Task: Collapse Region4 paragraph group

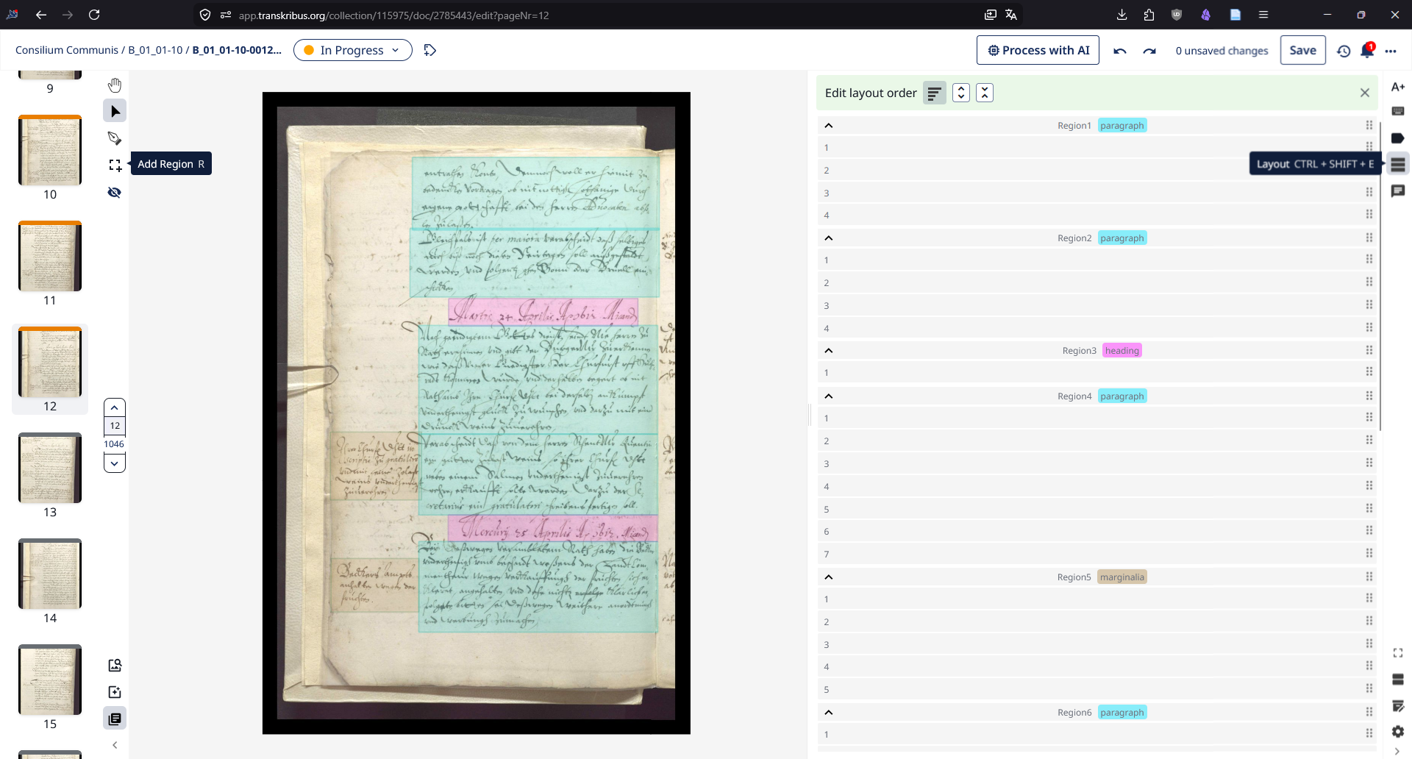Action: 829,396
